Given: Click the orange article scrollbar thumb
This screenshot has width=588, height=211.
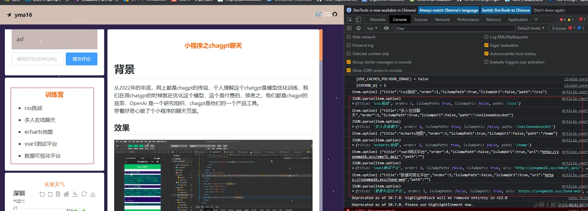Looking at the screenshot, I should 321,45.
